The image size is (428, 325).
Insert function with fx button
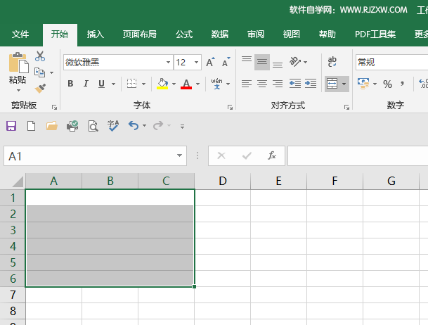271,155
